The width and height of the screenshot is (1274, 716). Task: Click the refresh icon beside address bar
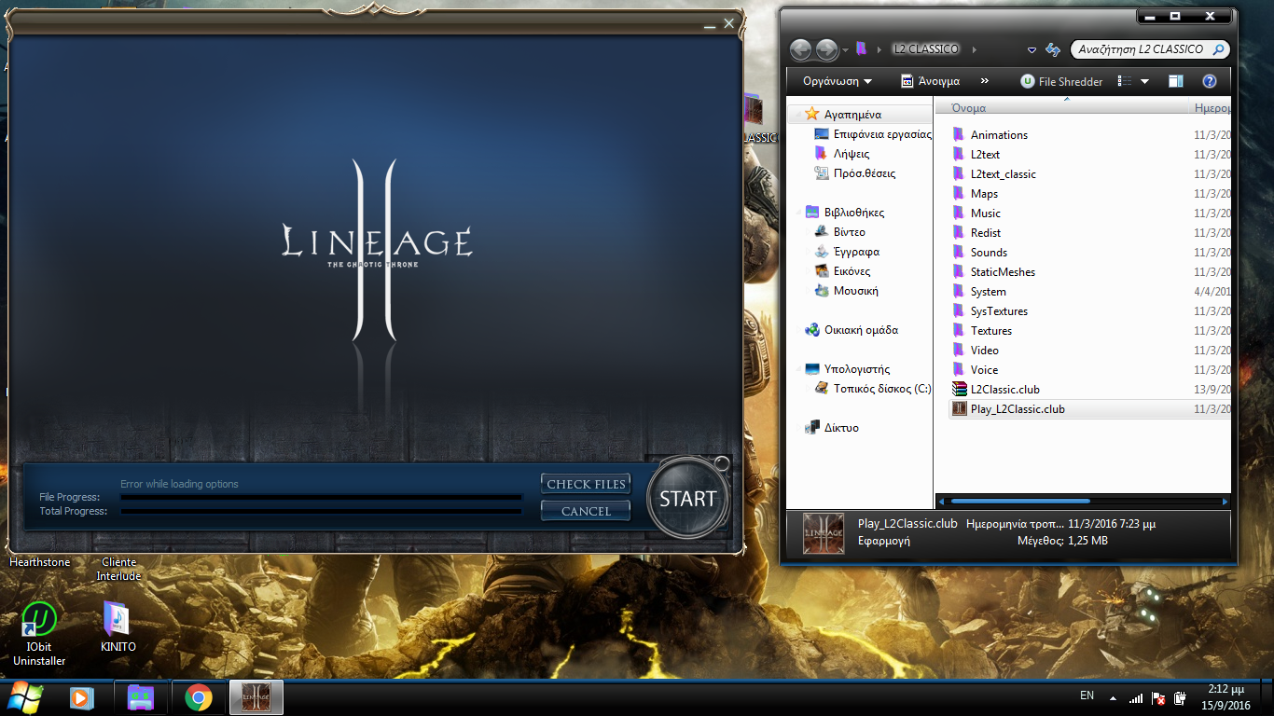(1053, 49)
